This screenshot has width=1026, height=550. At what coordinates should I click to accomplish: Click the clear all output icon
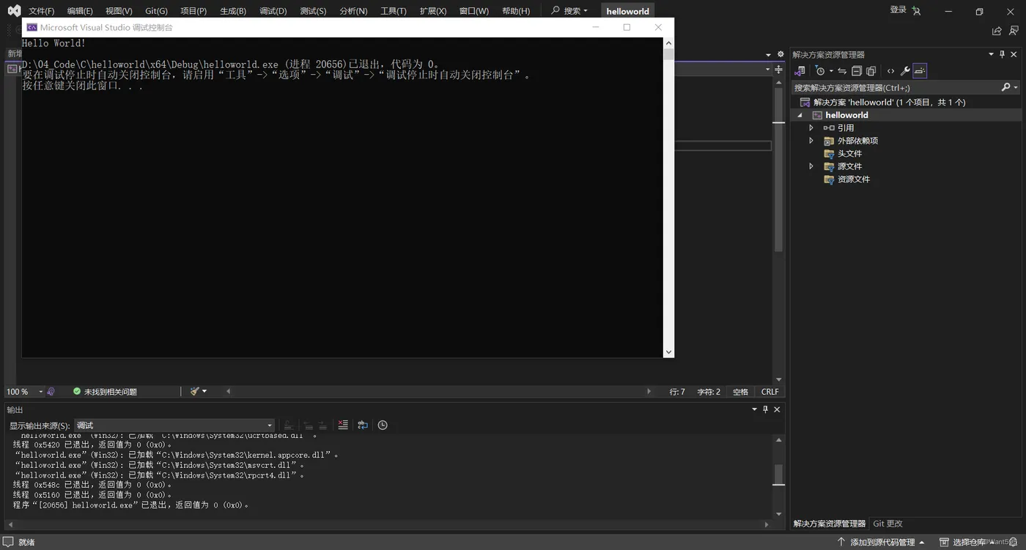pyautogui.click(x=343, y=425)
